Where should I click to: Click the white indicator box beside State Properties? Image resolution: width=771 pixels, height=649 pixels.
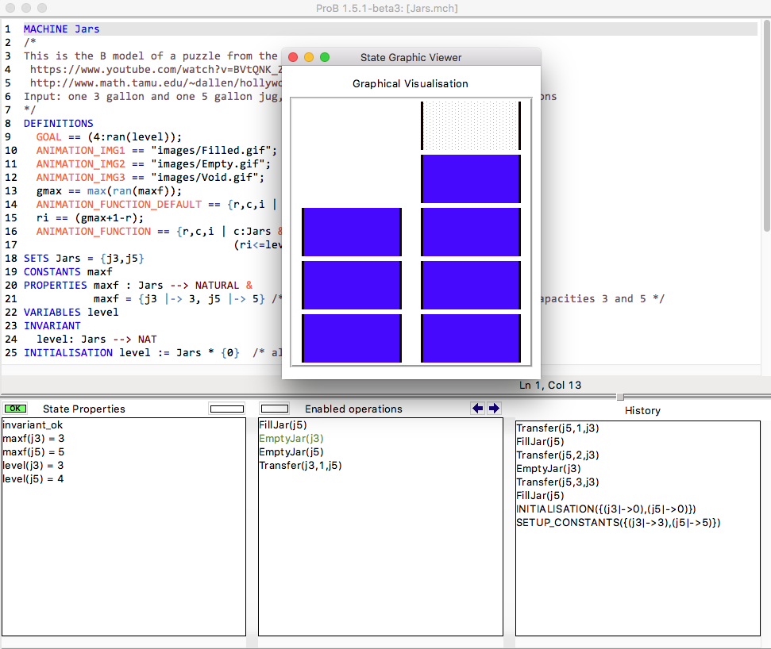coord(226,409)
